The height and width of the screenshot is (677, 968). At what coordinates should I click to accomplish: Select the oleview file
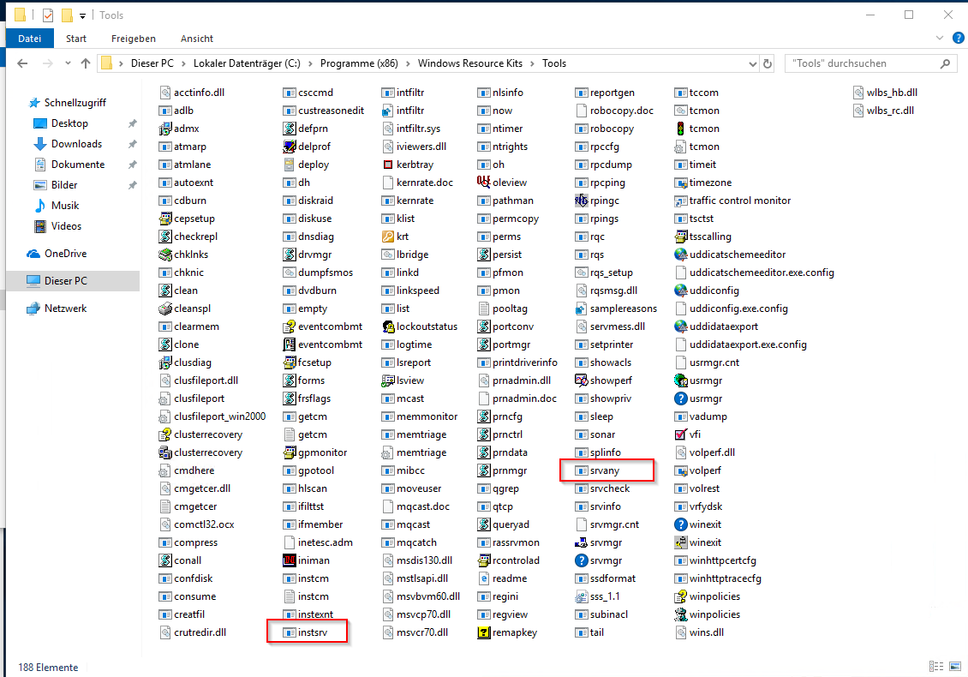point(502,183)
